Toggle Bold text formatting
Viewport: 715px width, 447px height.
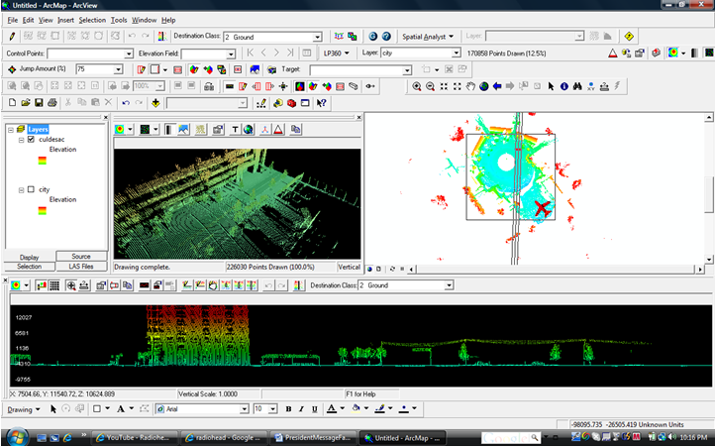288,409
